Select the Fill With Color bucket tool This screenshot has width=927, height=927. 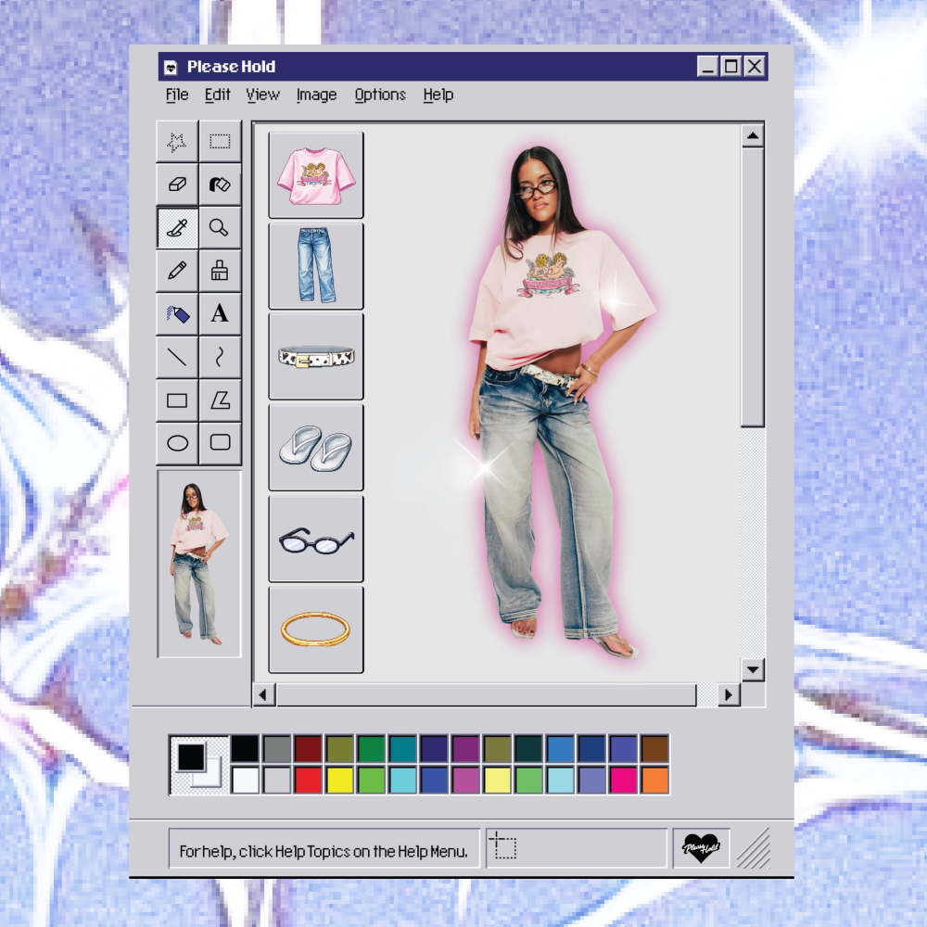pyautogui.click(x=220, y=184)
